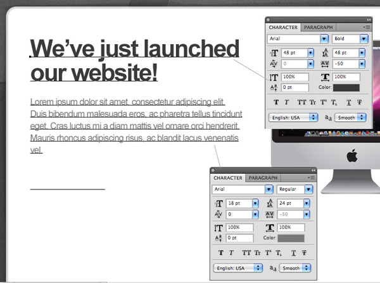Collapse upper Character panel with double-arrow icon
The width and height of the screenshot is (380, 283).
369,20
